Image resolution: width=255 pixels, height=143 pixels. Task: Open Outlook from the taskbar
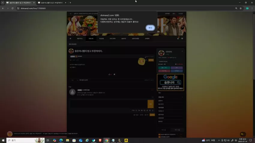pos(80,140)
